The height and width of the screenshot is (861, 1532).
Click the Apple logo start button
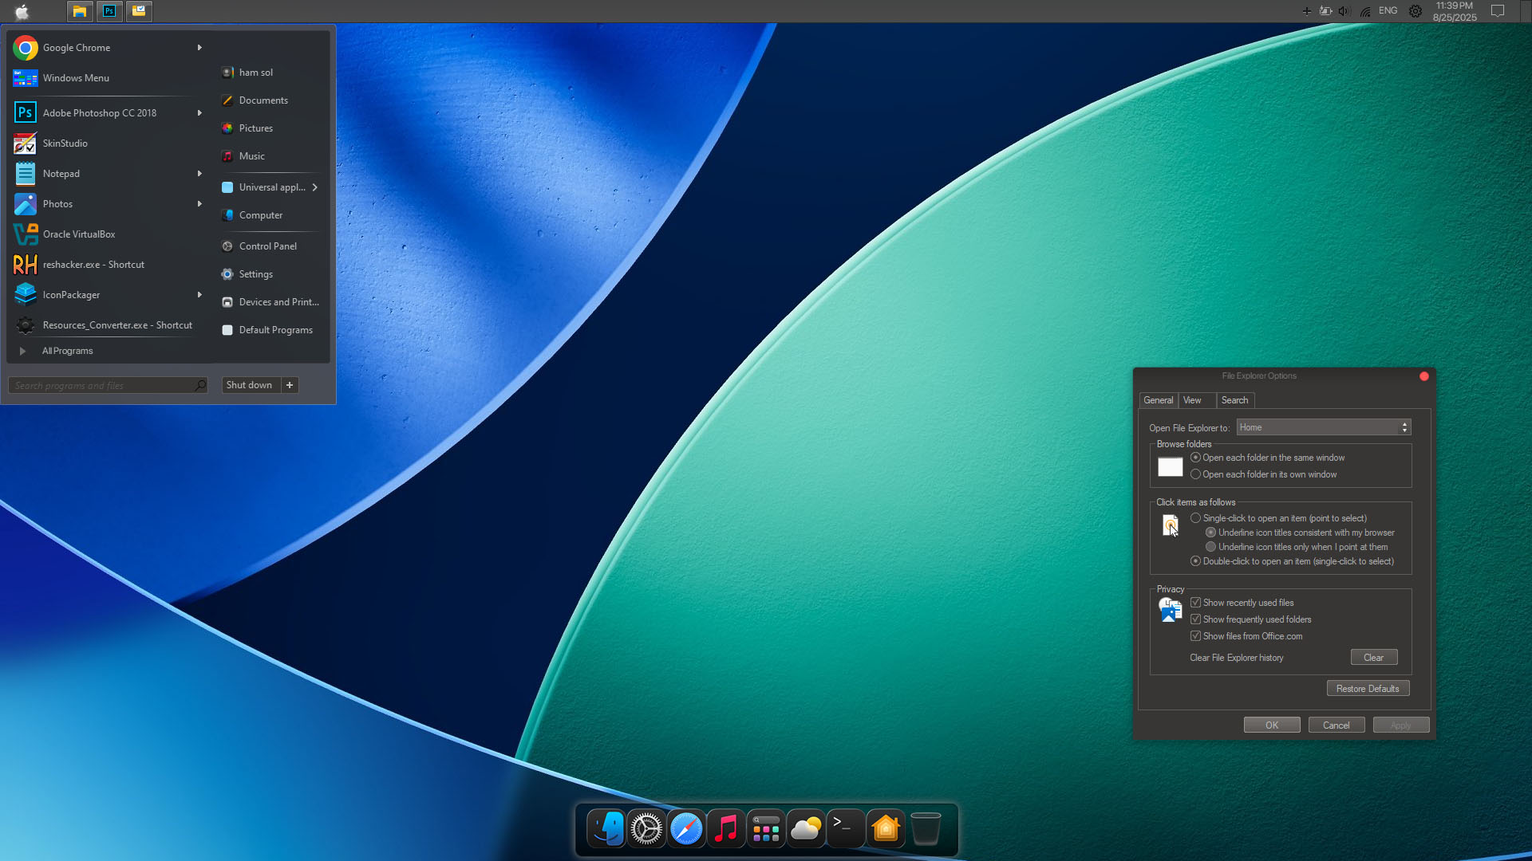coord(22,11)
